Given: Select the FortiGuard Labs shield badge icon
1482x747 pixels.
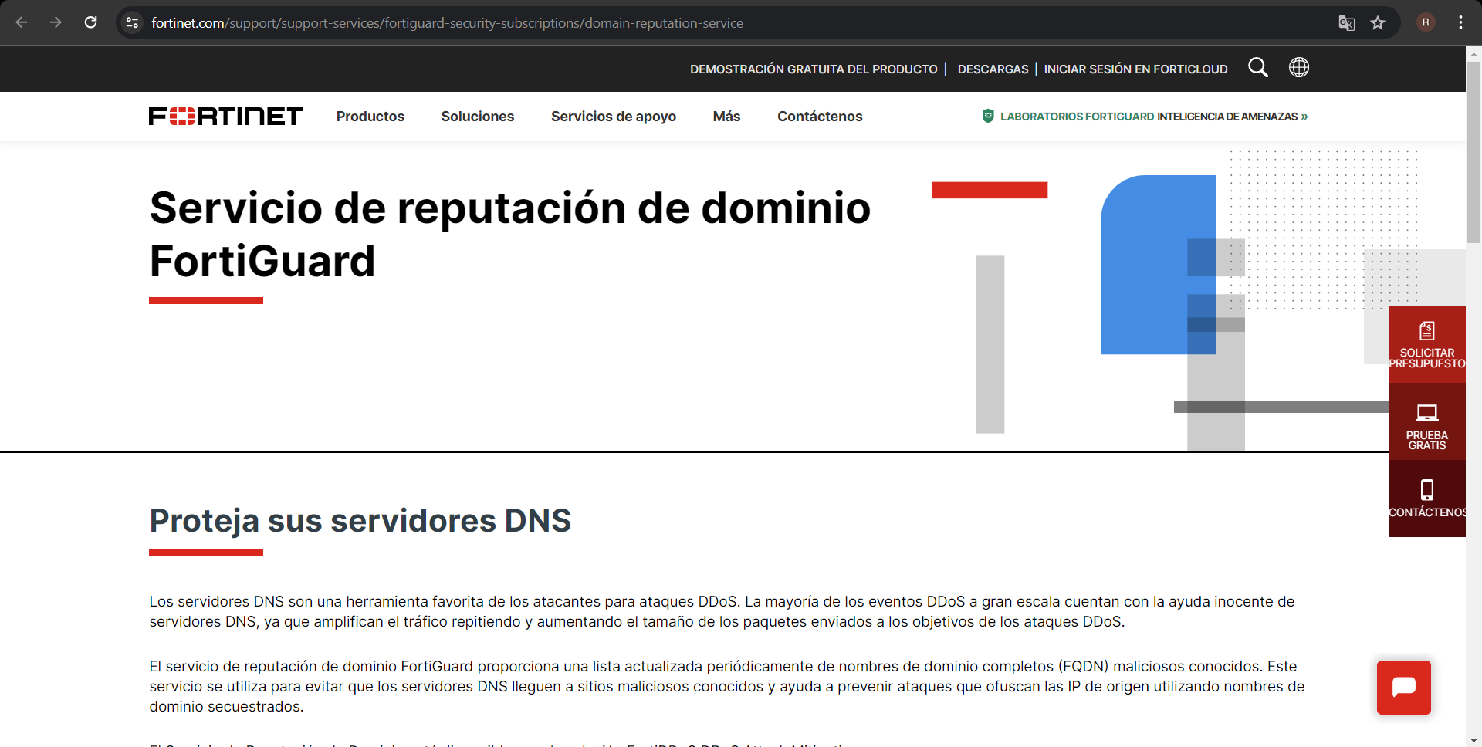Looking at the screenshot, I should coord(988,116).
